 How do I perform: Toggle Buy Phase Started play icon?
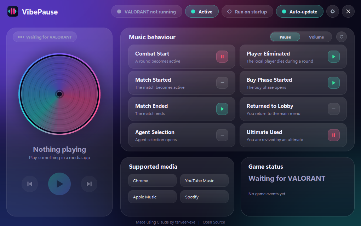click(334, 83)
